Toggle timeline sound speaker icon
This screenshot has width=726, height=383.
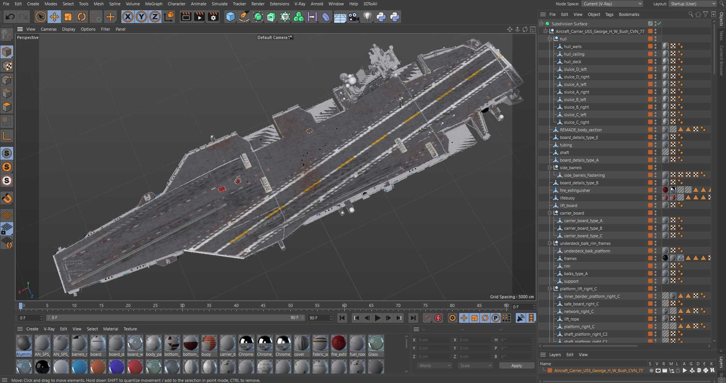[x=521, y=318]
